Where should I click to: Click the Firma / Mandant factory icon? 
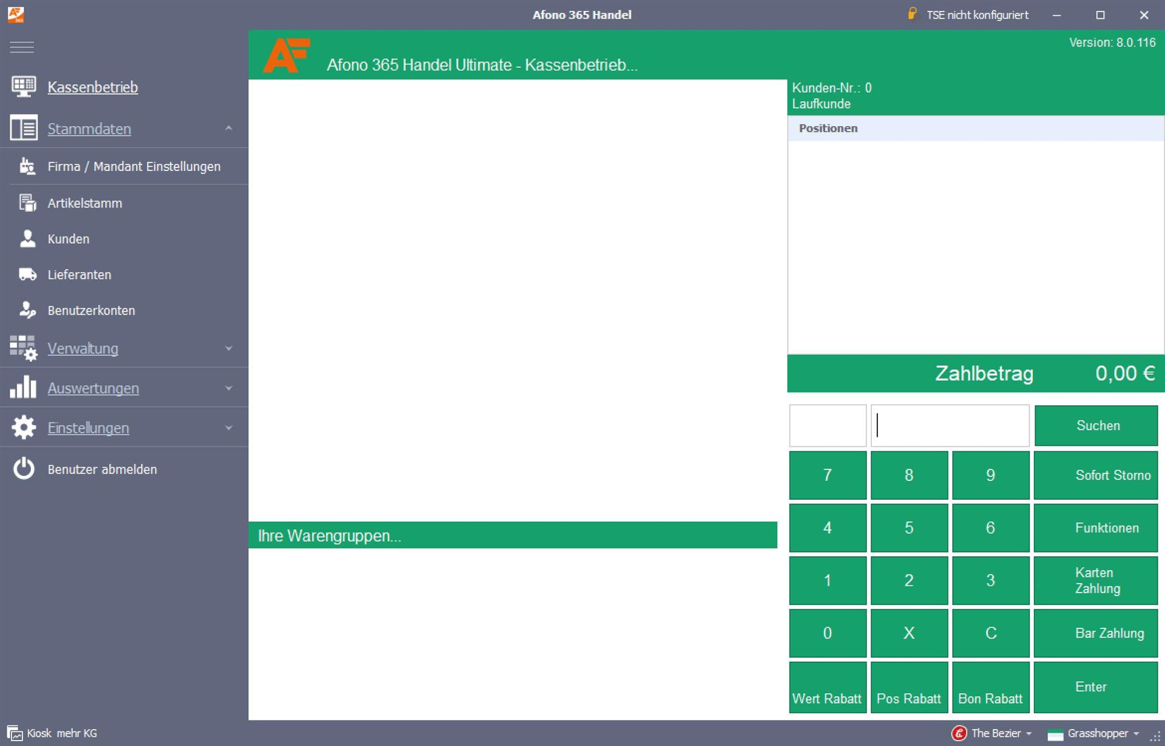pos(27,166)
